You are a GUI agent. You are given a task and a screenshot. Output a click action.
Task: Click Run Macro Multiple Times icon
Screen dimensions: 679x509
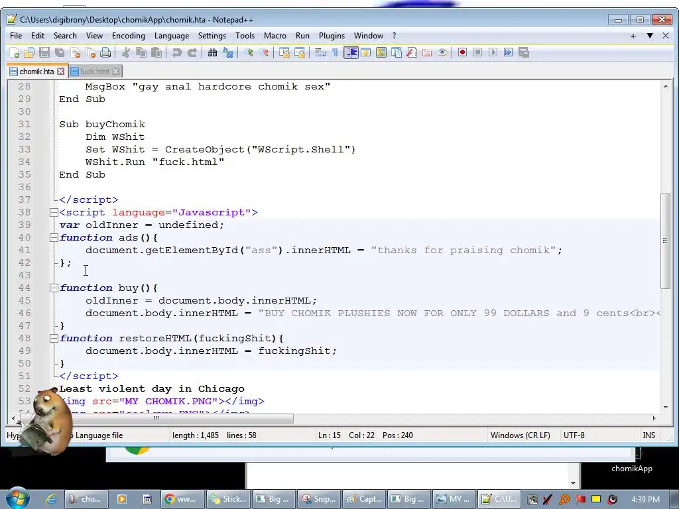508,53
